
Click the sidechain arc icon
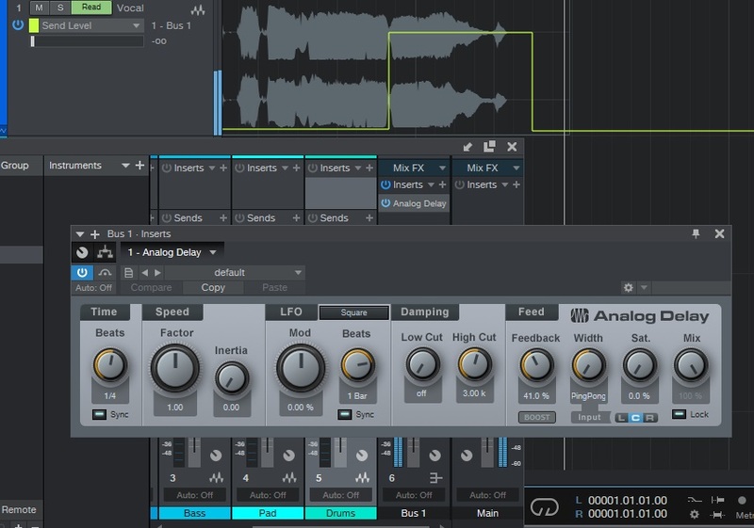[105, 273]
